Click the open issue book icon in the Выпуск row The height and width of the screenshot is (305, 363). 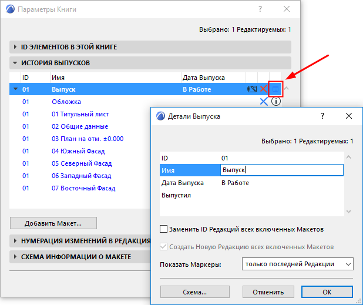pos(252,89)
